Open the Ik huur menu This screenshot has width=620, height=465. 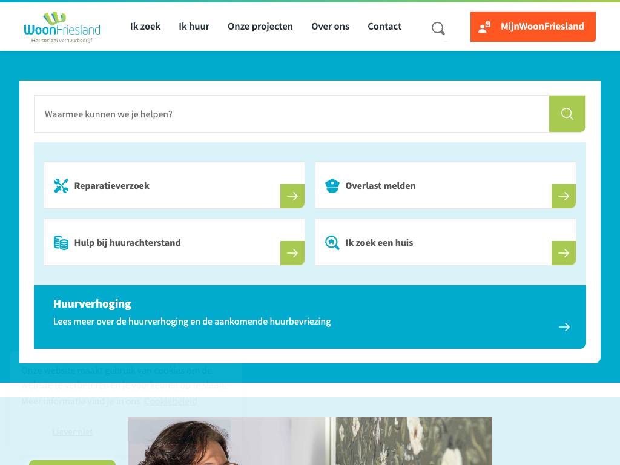tap(194, 27)
